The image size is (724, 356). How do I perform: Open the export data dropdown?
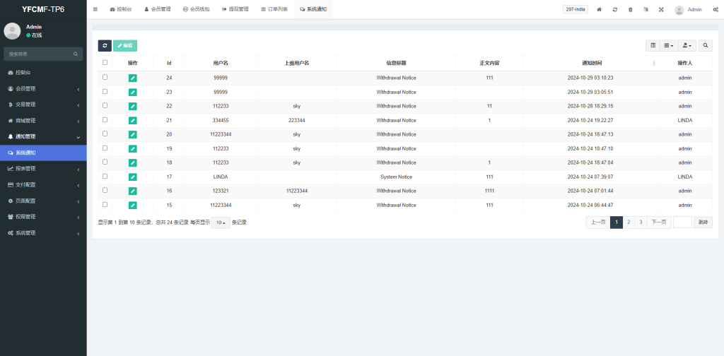click(x=687, y=45)
